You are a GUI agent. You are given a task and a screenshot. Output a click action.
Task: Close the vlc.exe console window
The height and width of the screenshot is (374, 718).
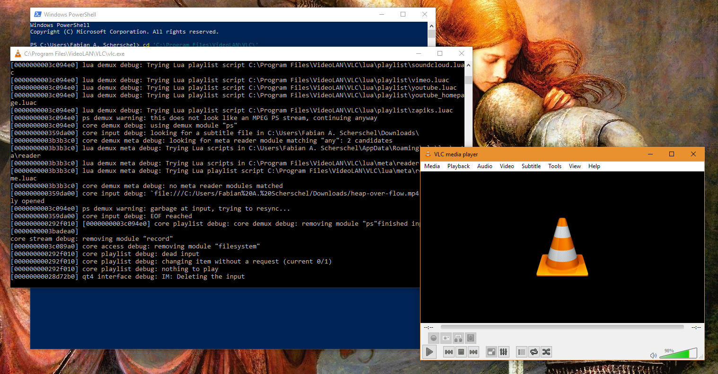click(x=462, y=54)
